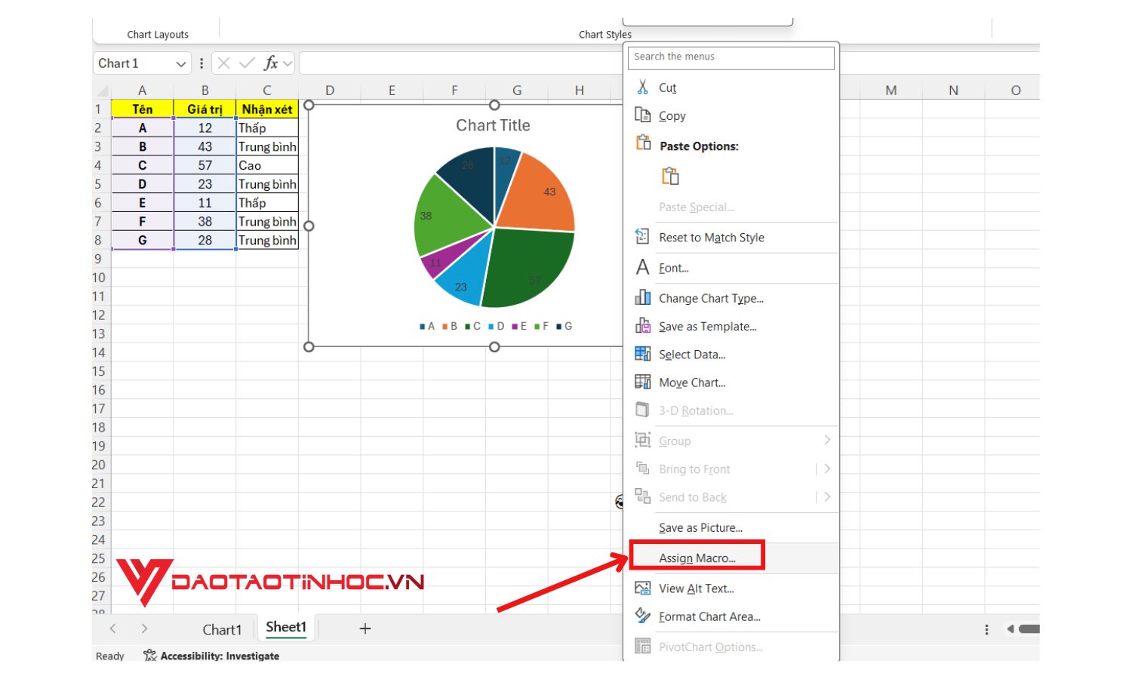The image size is (1132, 679).
Task: Click the View Alt Text icon
Action: (643, 588)
